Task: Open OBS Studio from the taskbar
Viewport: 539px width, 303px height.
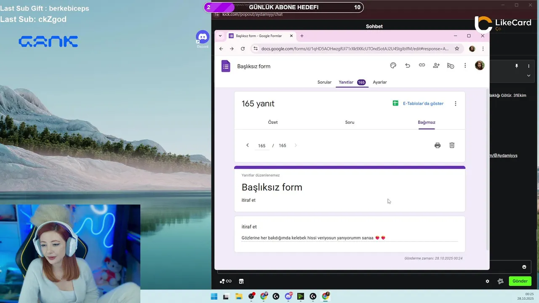Action: click(251, 296)
